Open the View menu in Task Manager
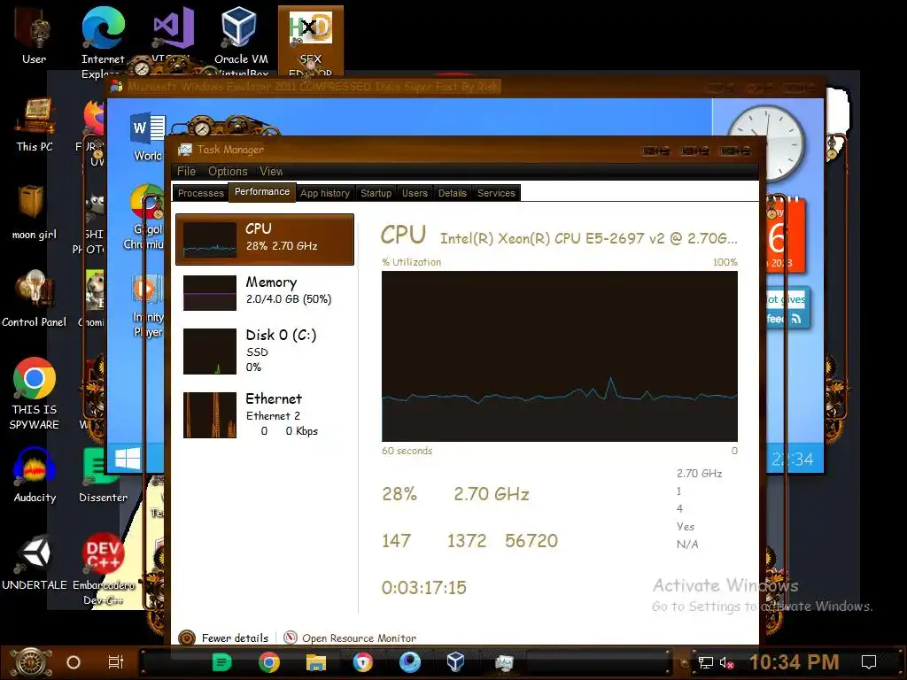The image size is (907, 680). (271, 171)
